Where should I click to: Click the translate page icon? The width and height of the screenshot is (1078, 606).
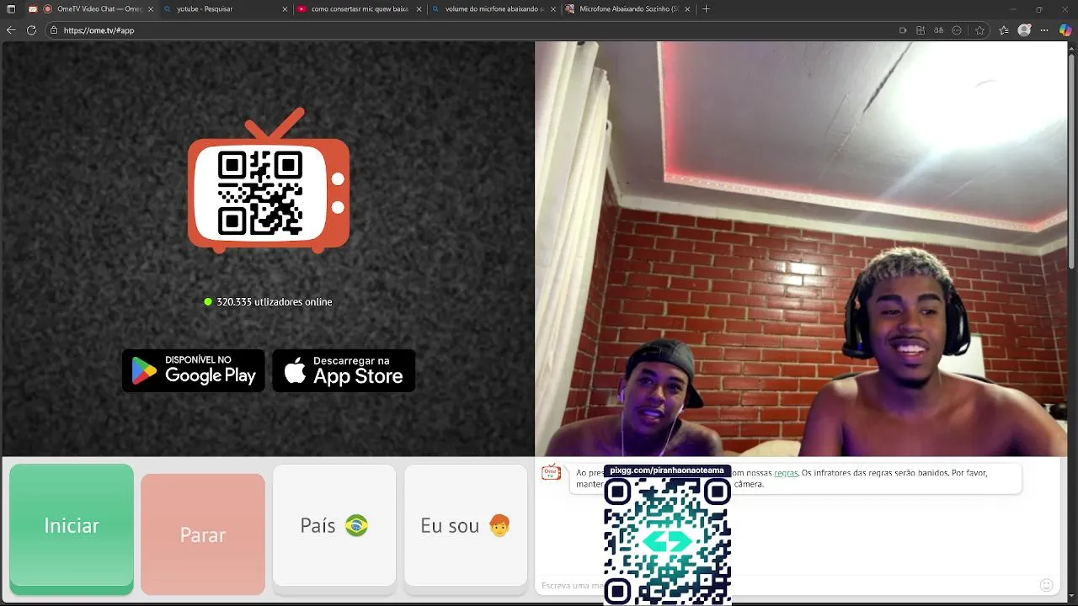coord(938,30)
